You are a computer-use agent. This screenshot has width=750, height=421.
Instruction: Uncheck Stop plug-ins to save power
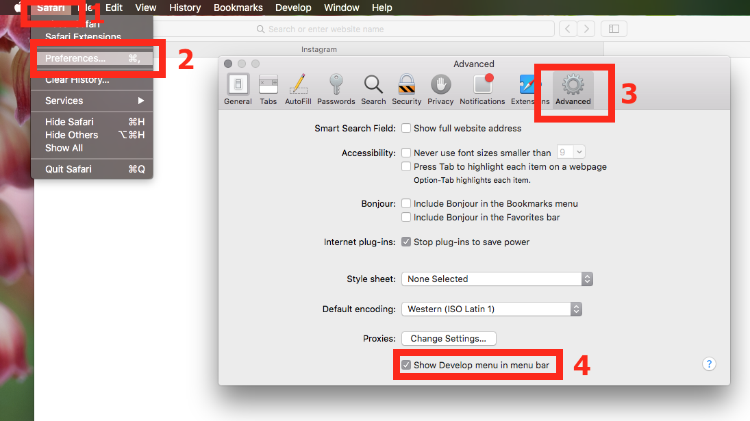point(406,242)
